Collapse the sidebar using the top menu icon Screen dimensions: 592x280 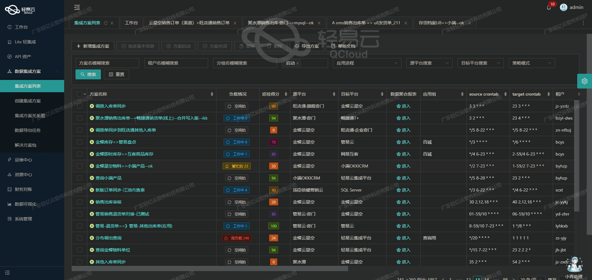point(77,7)
